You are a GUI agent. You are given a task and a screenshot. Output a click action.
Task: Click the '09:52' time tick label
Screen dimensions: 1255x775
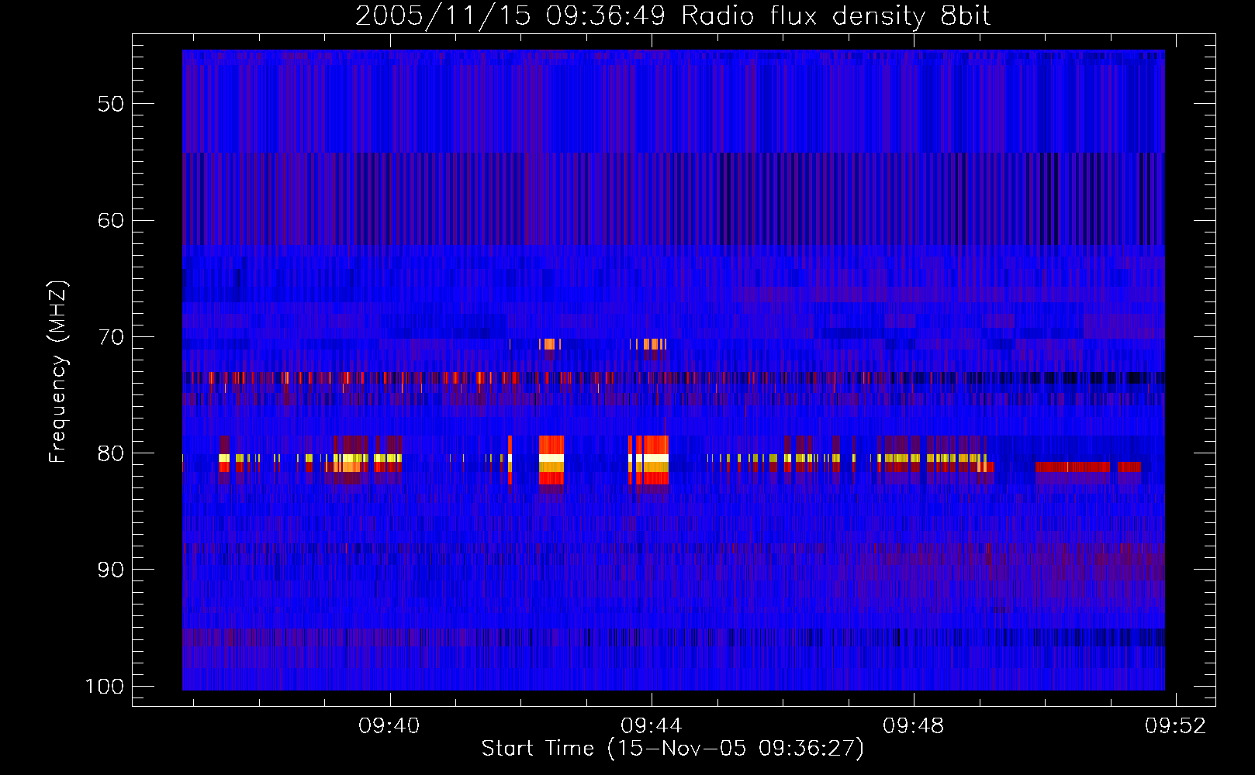pos(1176,725)
